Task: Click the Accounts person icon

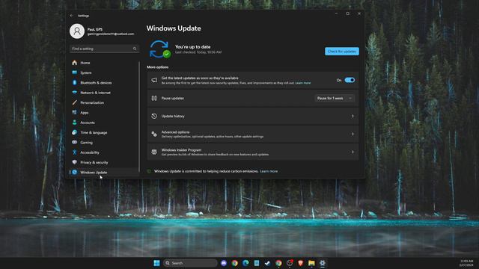Action: point(75,123)
